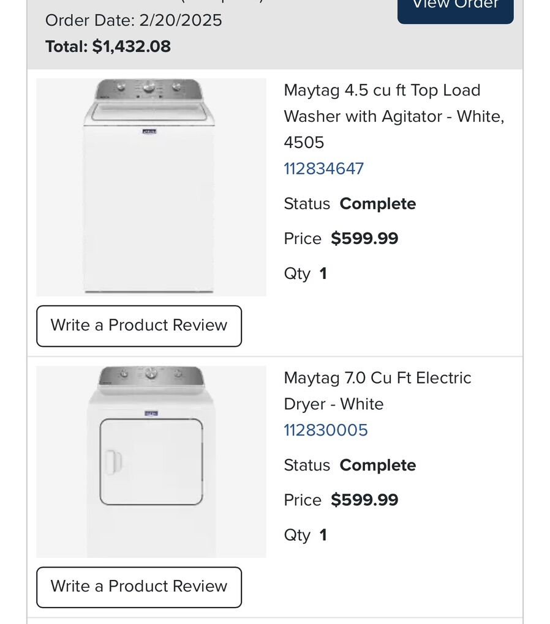Click the Order Date 2/20/2025 text
550x624 pixels.
(x=134, y=20)
